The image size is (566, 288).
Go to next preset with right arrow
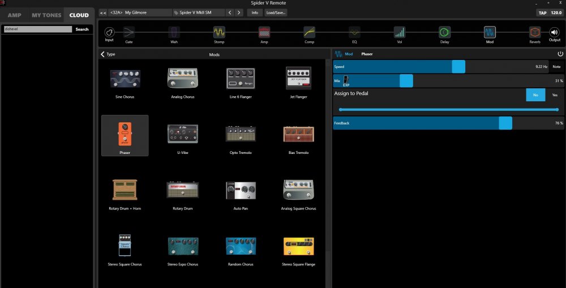[239, 12]
